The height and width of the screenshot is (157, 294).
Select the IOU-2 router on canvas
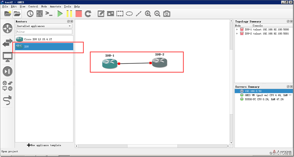(x=160, y=63)
